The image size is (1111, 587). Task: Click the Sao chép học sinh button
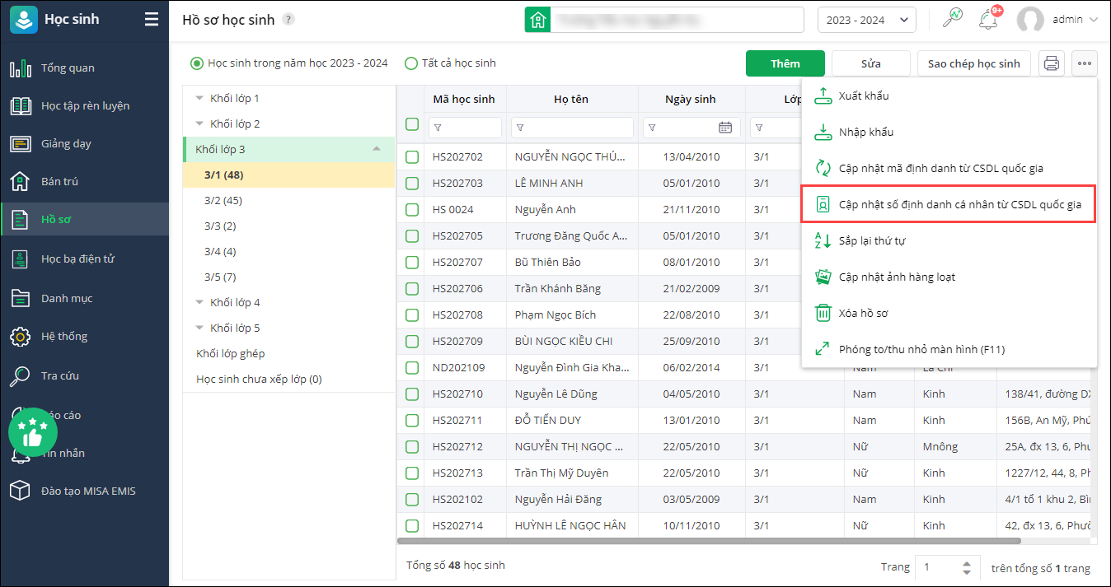tap(974, 63)
